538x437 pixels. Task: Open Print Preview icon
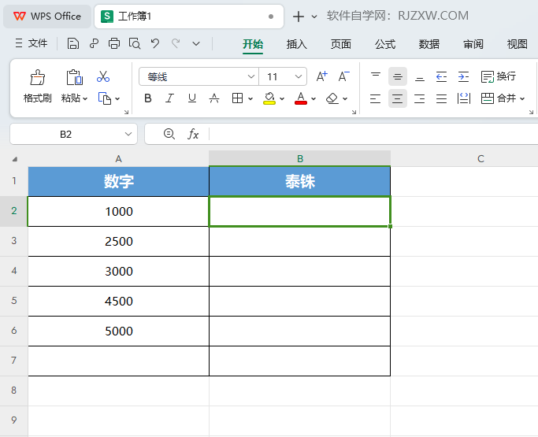point(135,43)
